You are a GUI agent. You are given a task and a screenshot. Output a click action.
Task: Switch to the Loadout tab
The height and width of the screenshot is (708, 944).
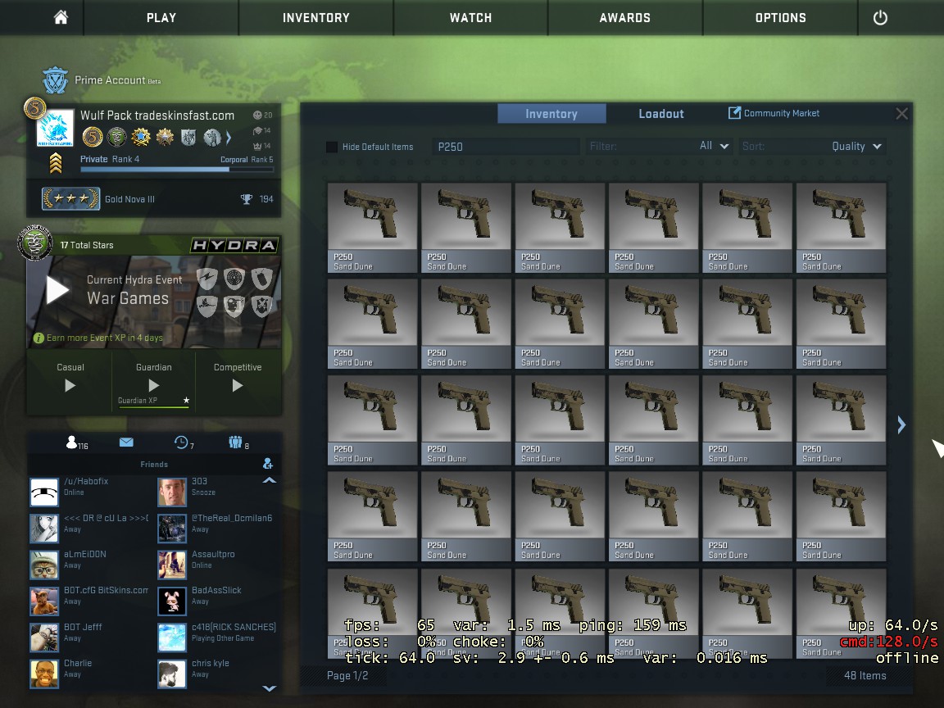pos(661,114)
